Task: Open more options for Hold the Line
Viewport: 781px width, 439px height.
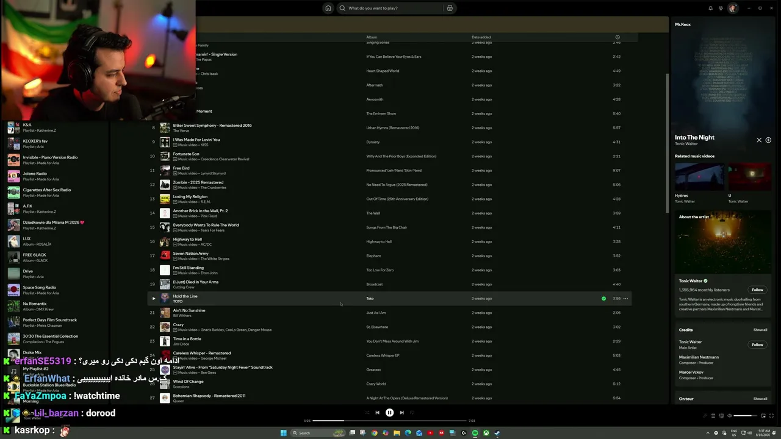Action: point(625,299)
